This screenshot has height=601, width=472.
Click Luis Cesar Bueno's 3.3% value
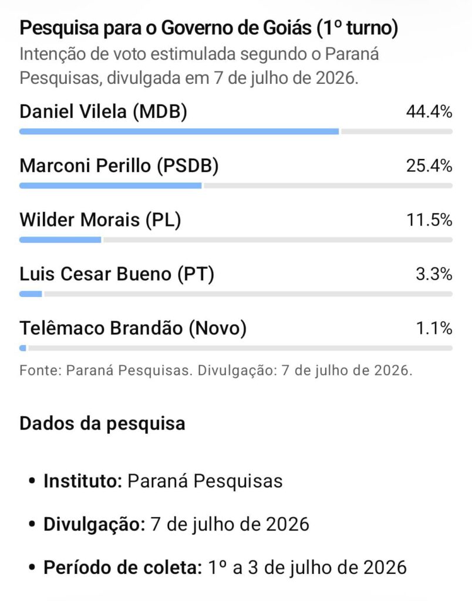pyautogui.click(x=434, y=274)
